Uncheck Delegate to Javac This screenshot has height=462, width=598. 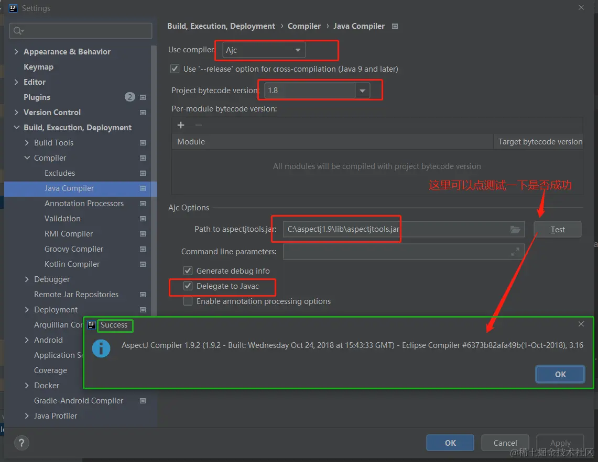[188, 286]
